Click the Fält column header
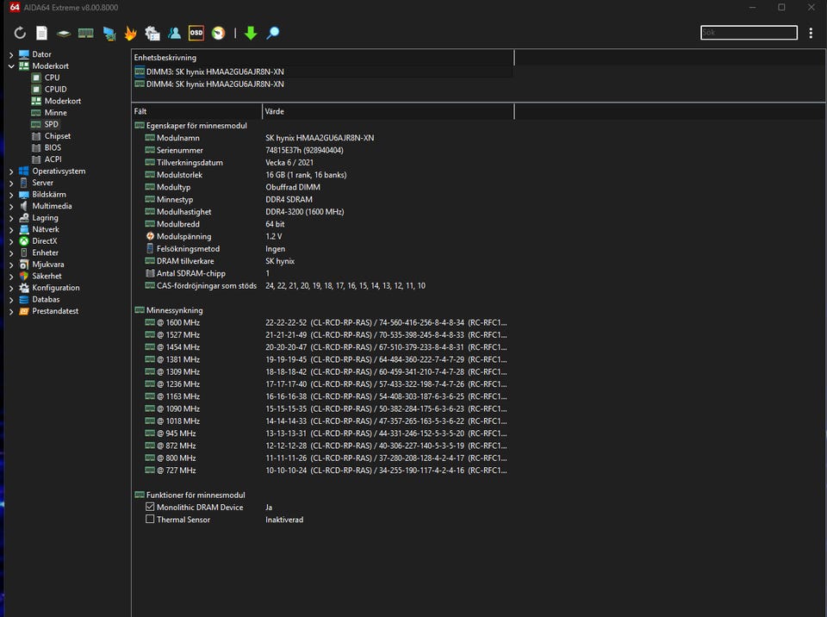 click(x=196, y=111)
